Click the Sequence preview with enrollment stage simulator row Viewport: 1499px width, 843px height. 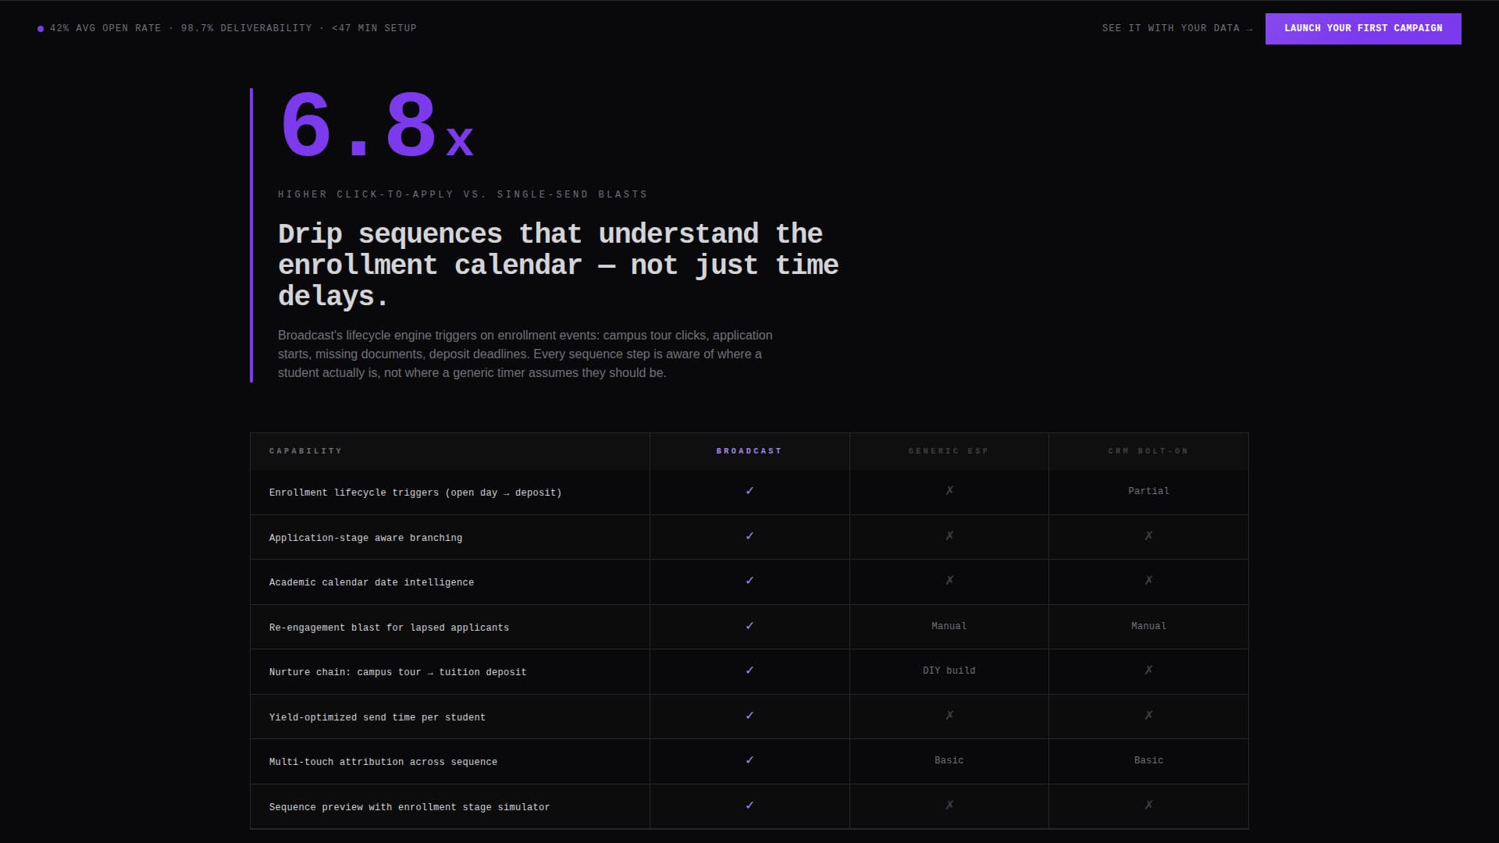pyautogui.click(x=749, y=806)
